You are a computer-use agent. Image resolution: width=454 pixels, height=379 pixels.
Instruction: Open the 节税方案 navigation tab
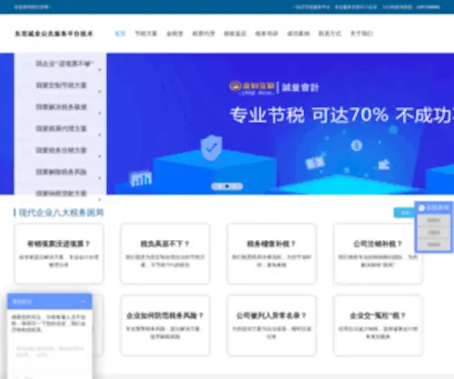[x=146, y=34]
